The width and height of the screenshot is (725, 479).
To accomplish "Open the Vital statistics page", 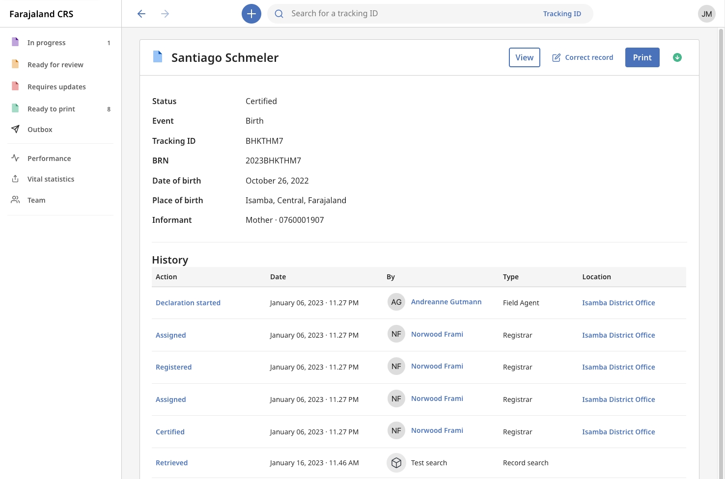I will [x=51, y=179].
